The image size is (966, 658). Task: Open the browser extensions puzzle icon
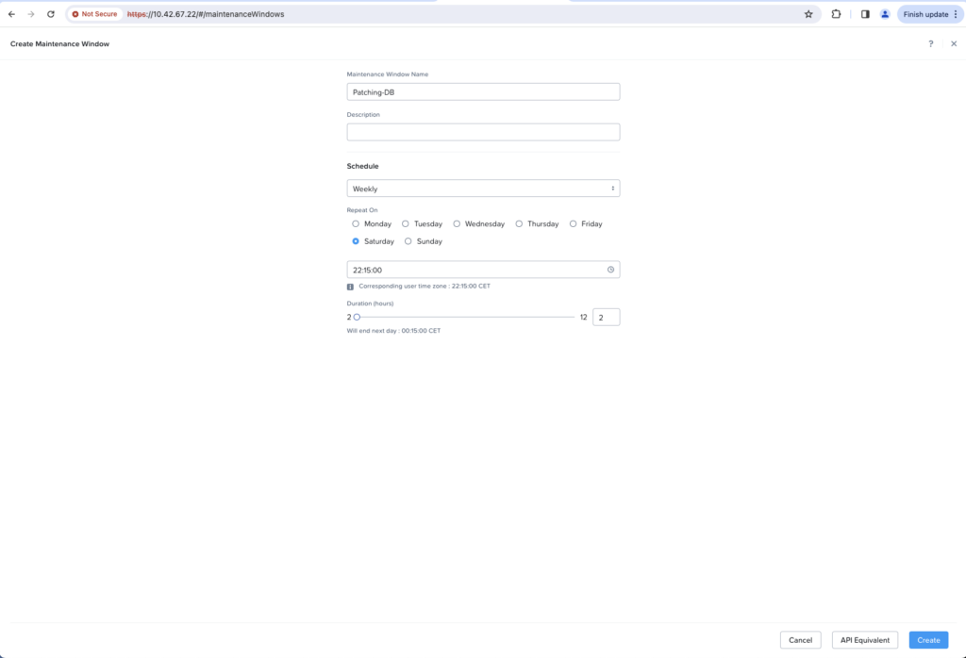coord(836,14)
